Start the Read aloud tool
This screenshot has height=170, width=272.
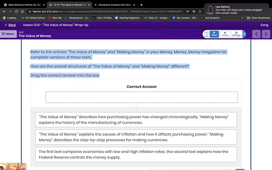(214, 34)
